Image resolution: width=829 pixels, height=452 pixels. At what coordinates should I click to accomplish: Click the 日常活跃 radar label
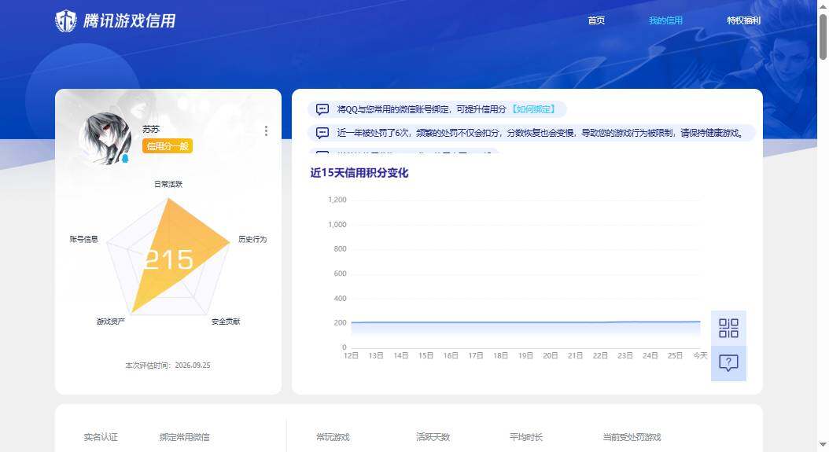click(168, 184)
